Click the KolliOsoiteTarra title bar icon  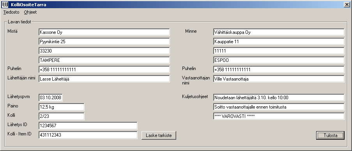pyautogui.click(x=5, y=5)
